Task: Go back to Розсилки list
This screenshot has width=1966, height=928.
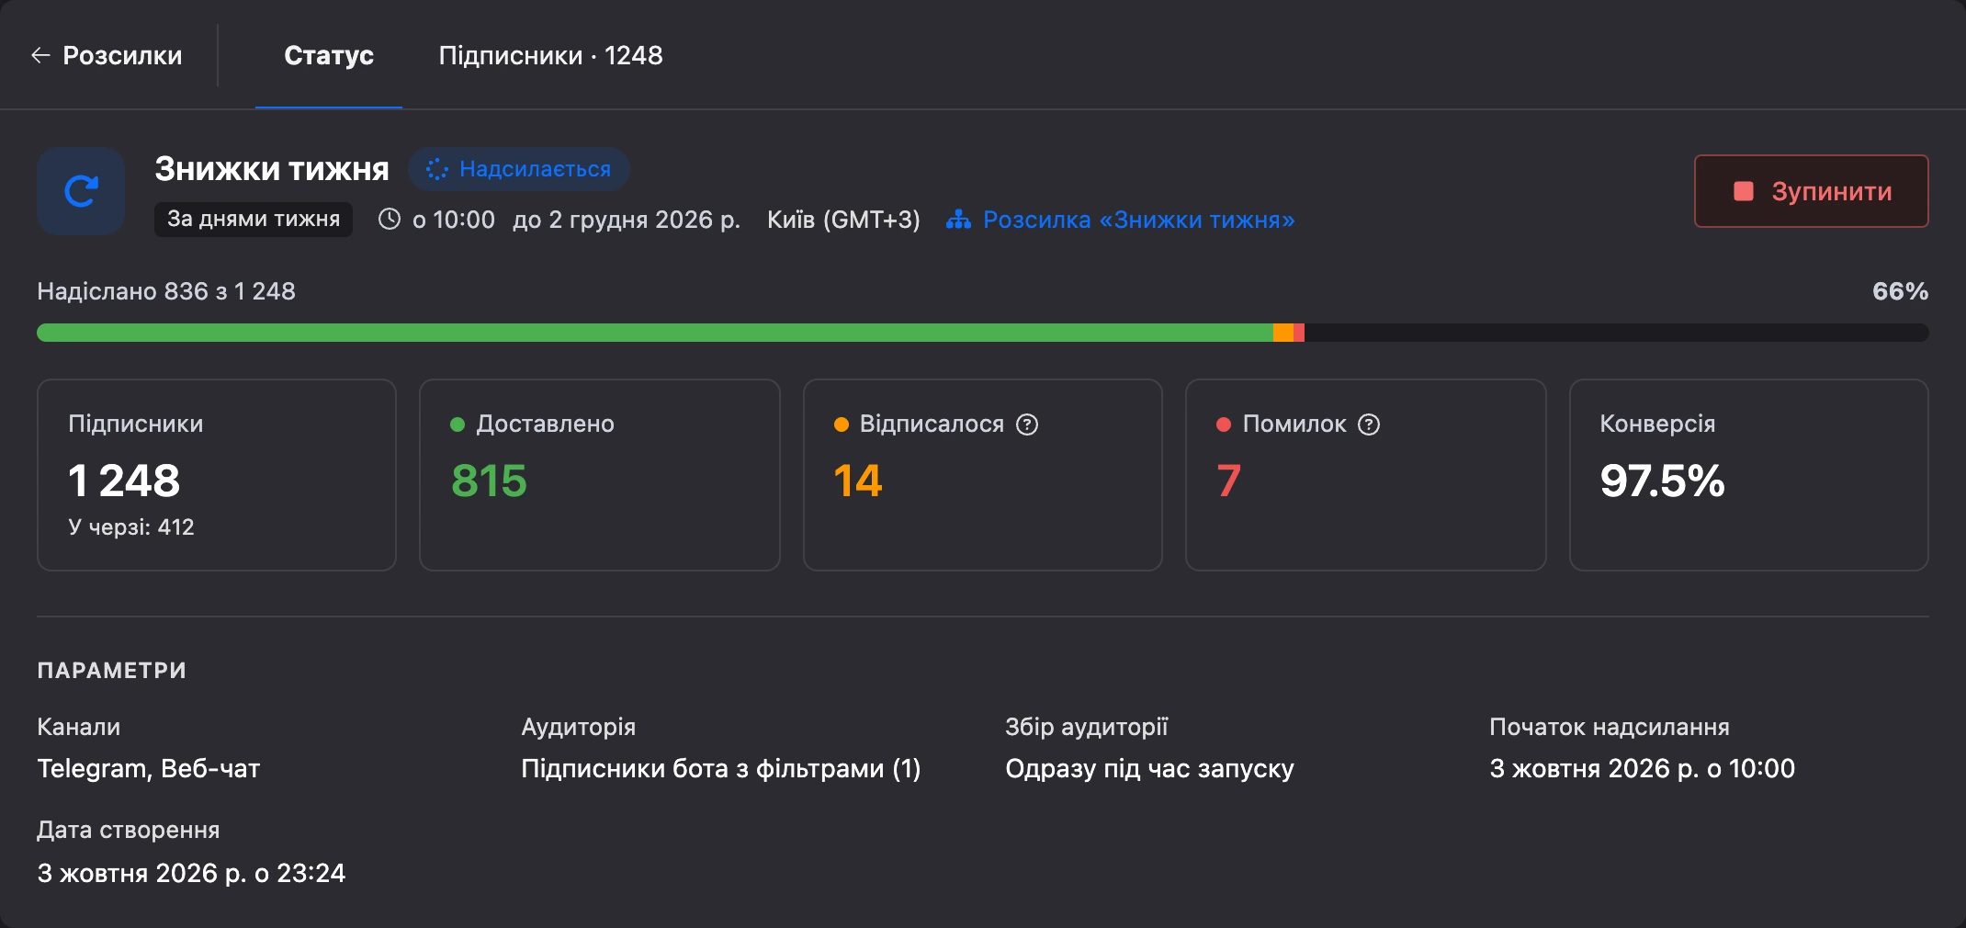Action: (107, 55)
